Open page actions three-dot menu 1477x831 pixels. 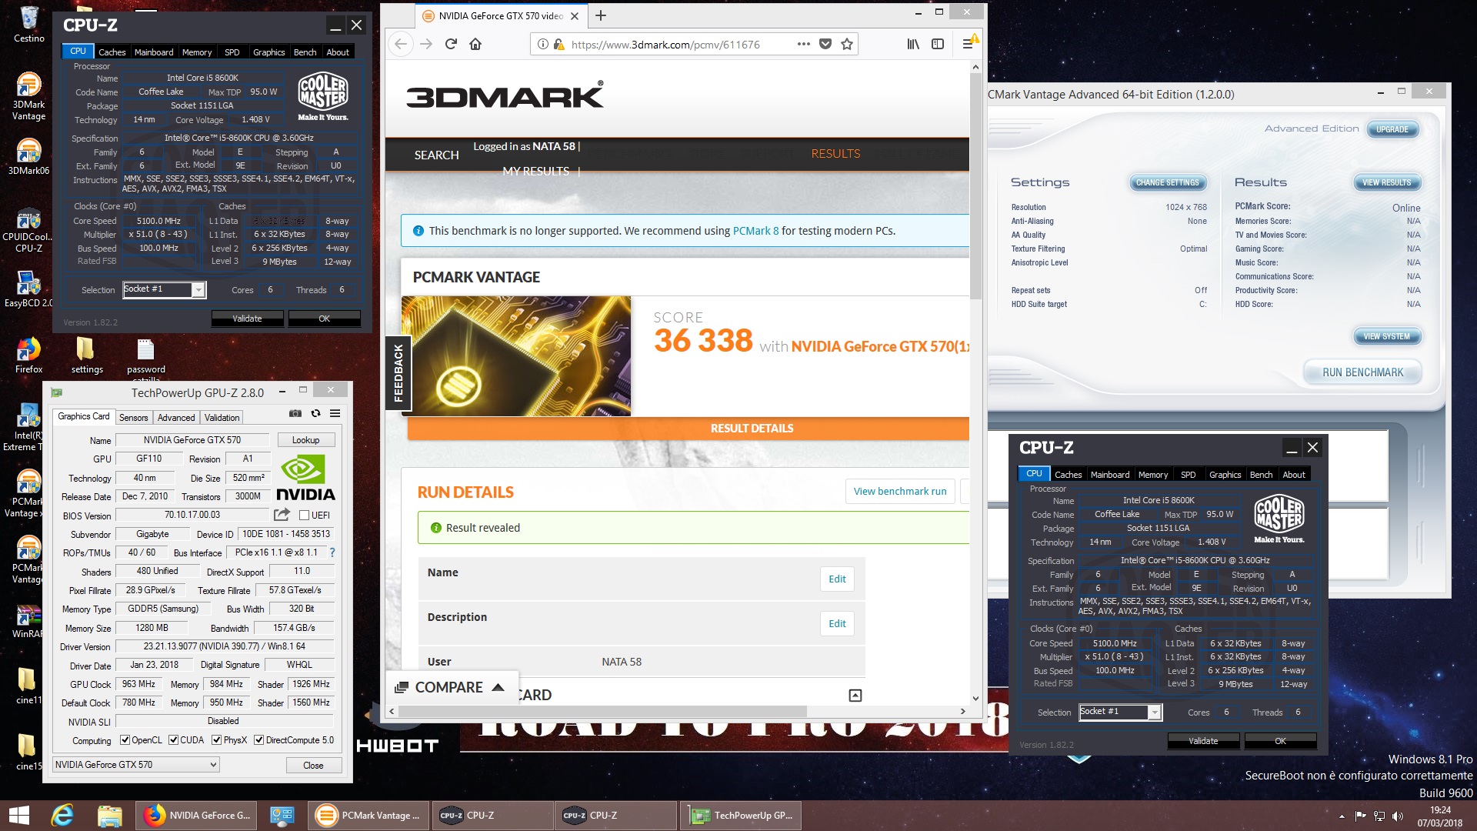[x=804, y=44]
